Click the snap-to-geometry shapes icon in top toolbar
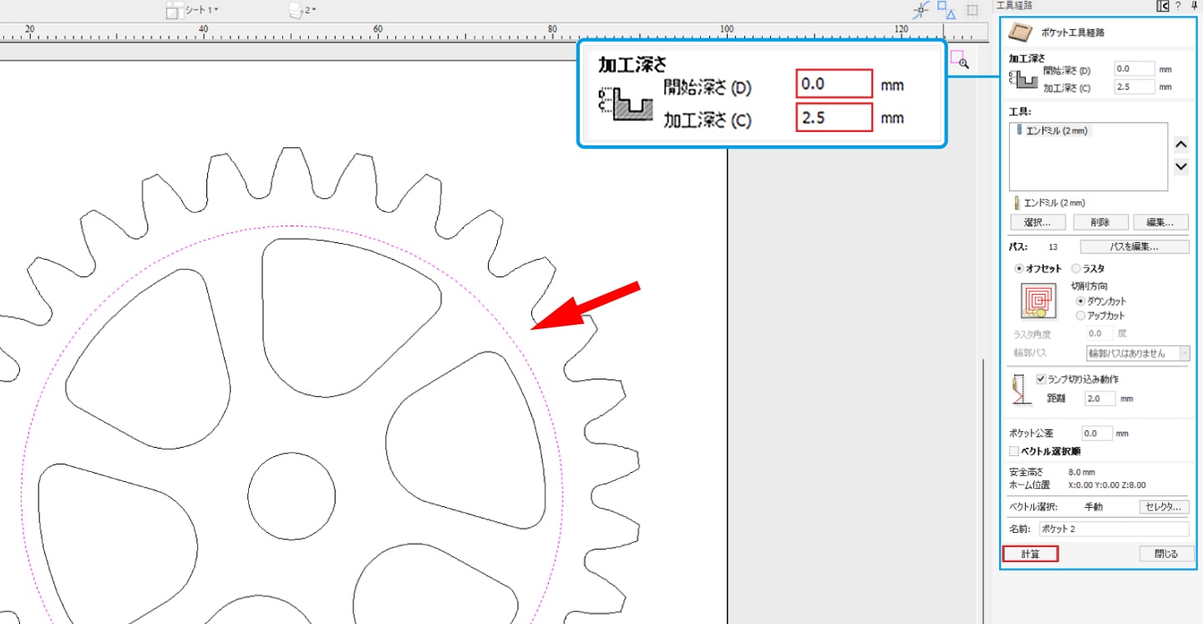 [946, 9]
